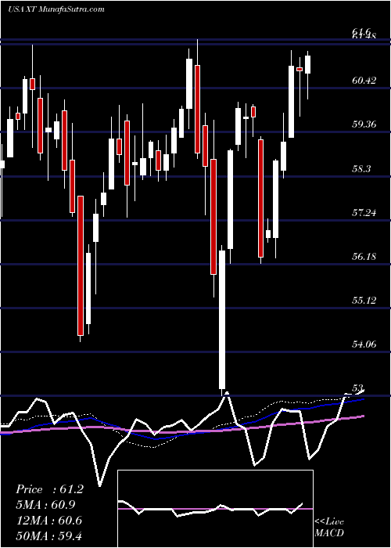Click the 58.3 price axis label
Image resolution: width=391 pixels, height=548 pixels.
coord(361,169)
